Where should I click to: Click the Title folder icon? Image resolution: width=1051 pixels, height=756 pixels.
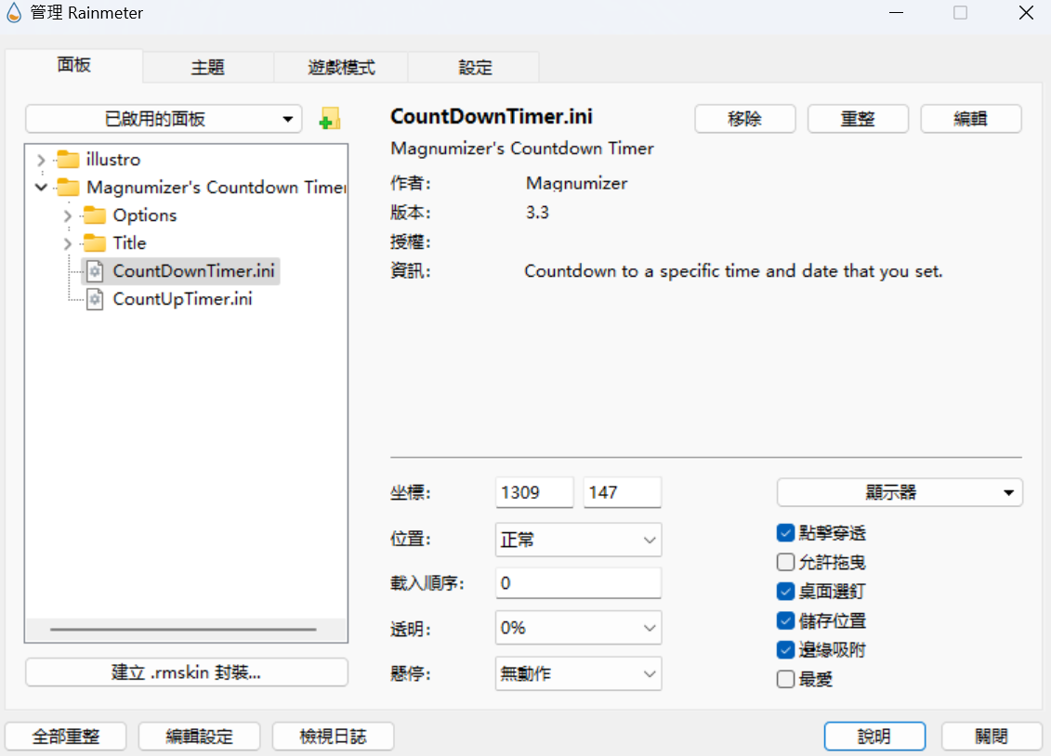click(95, 243)
